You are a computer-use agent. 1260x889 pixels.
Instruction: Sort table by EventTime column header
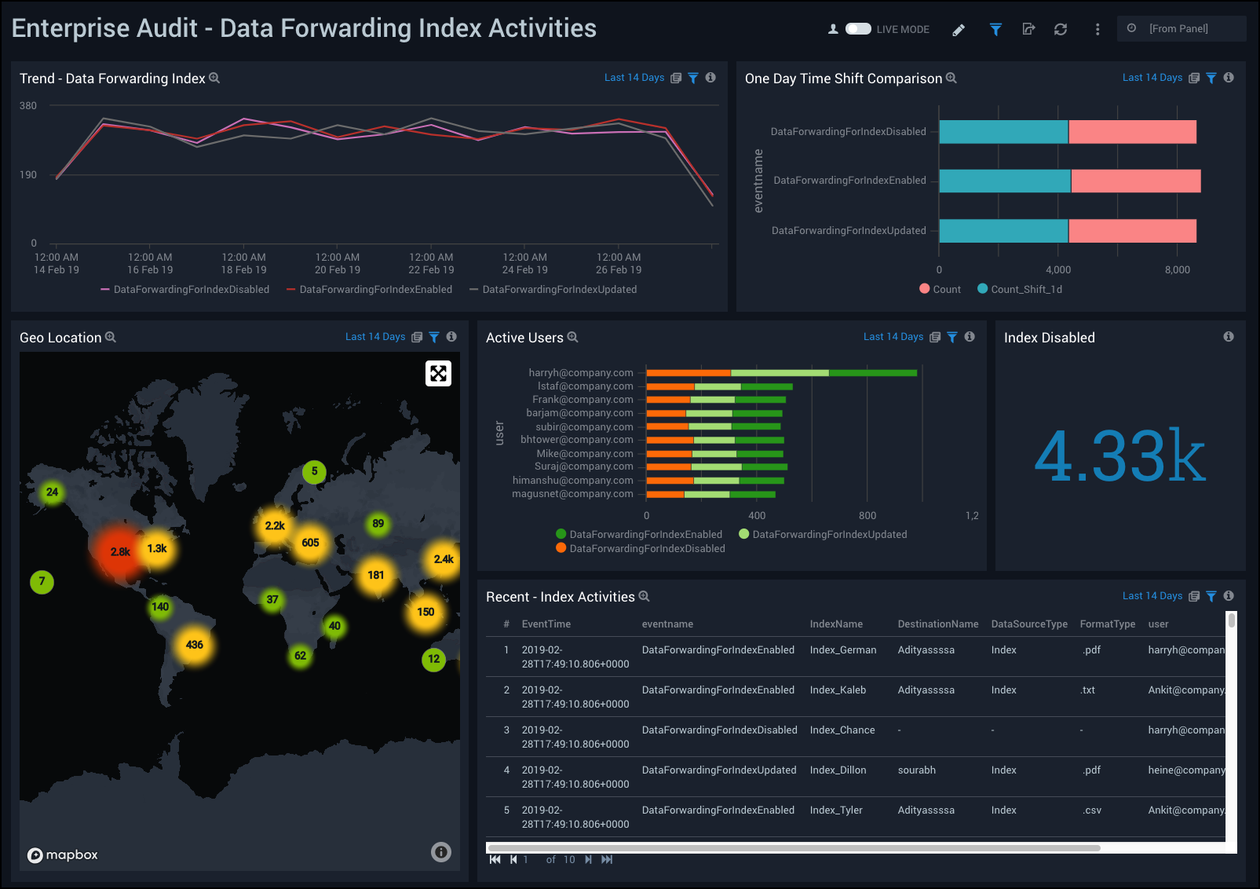pyautogui.click(x=546, y=624)
